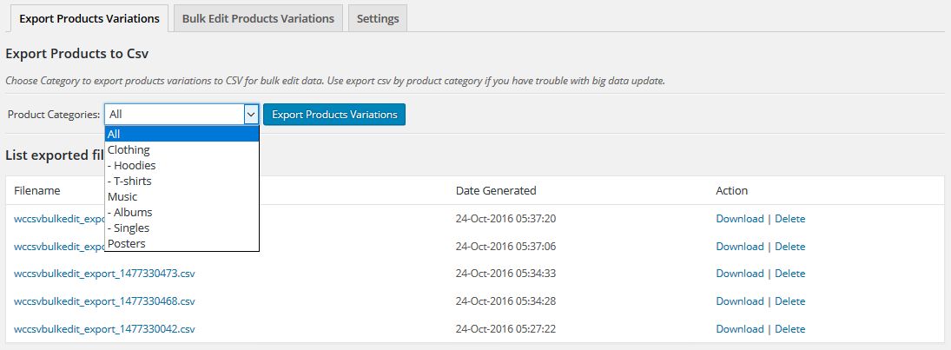Delete the export generated at 05:27:22
The image size is (951, 350).
click(x=789, y=329)
